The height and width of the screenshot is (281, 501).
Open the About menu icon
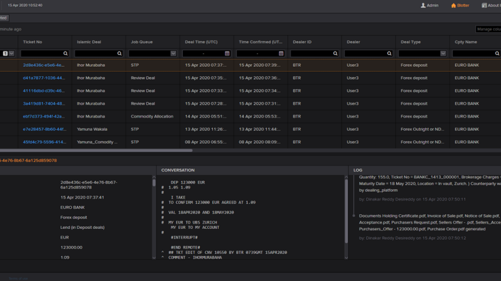(x=484, y=5)
